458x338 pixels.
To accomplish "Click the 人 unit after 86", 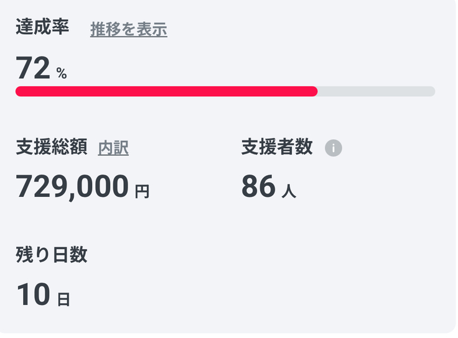I will 289,191.
